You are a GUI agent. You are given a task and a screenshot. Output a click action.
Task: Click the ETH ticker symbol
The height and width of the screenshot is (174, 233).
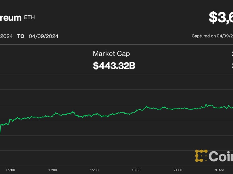coord(29,17)
